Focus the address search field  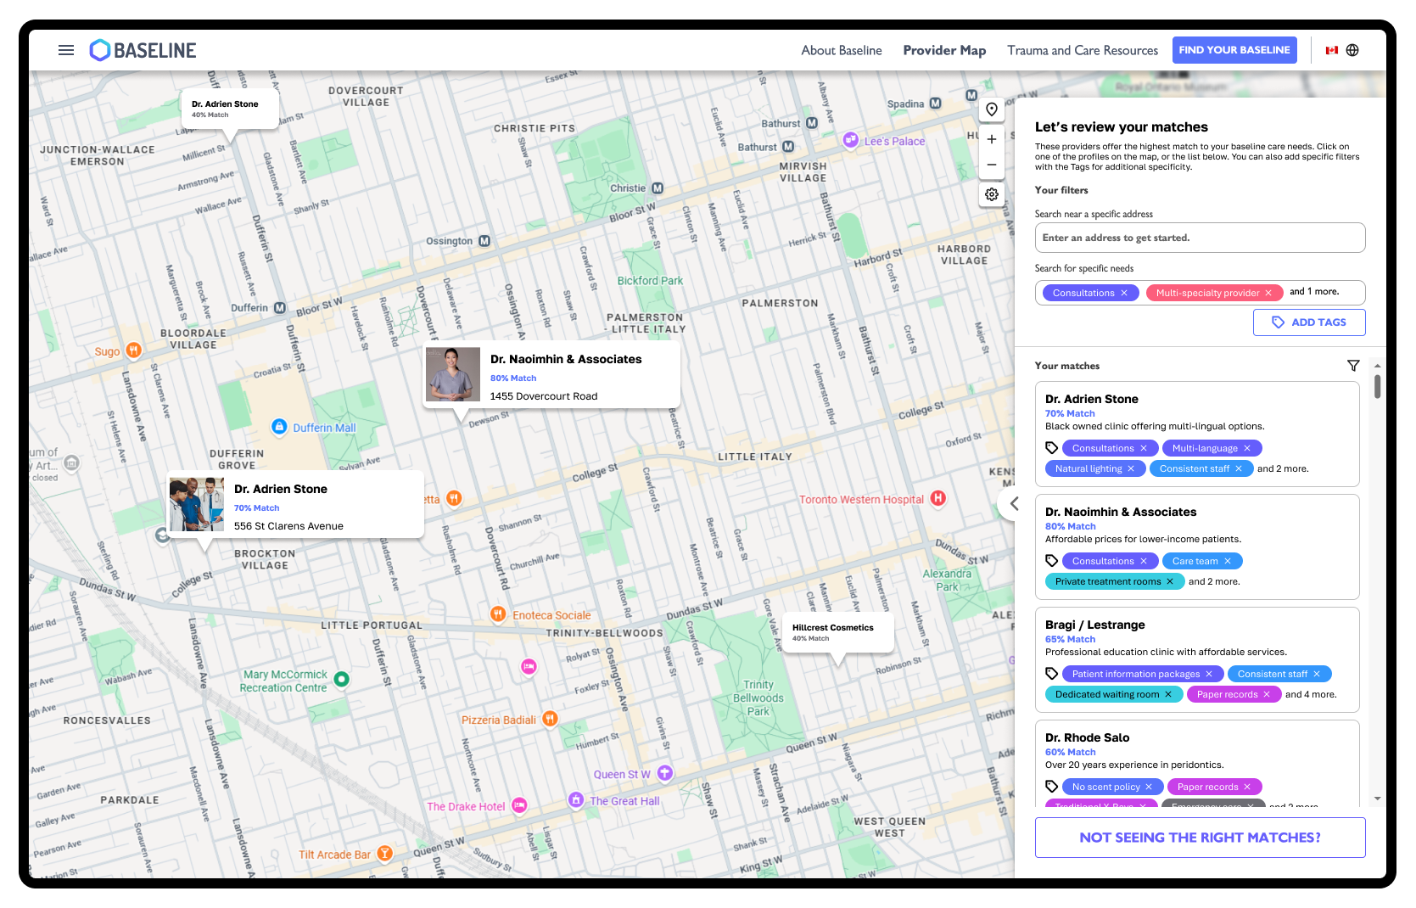(x=1200, y=238)
